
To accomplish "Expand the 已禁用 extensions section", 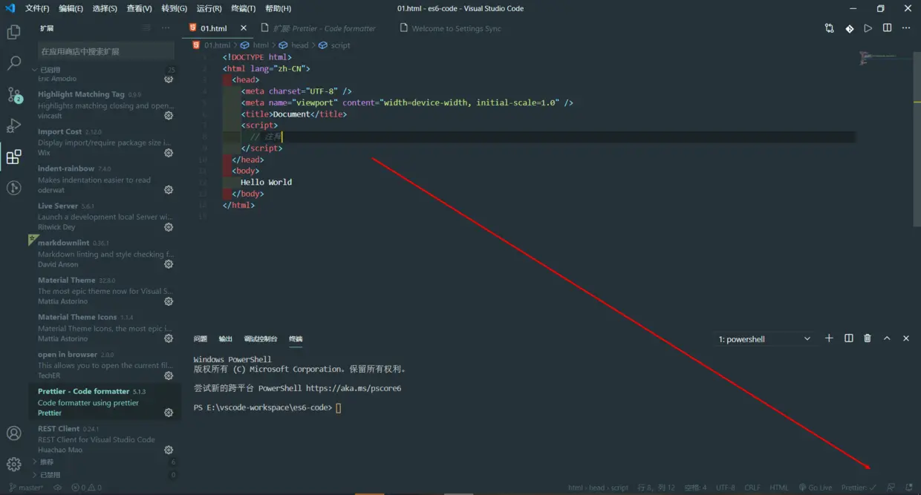I will [104, 474].
